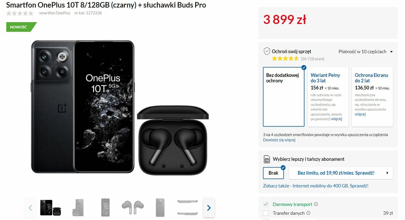Show next thumbnails with right arrow

click(209, 208)
